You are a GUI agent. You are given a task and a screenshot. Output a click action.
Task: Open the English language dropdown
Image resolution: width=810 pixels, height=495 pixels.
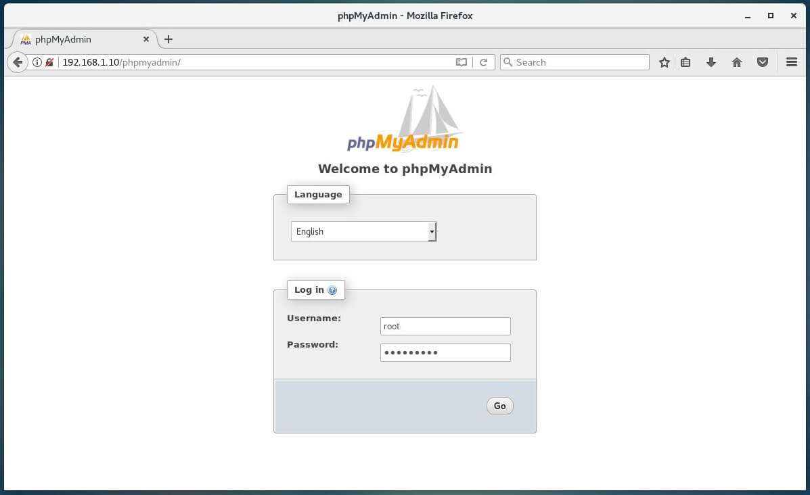tap(363, 232)
